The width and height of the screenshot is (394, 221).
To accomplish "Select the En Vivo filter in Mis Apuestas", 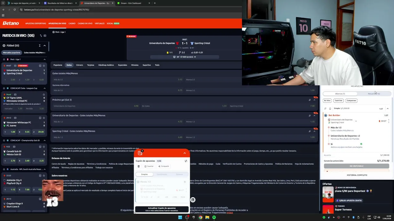I will pos(327,101).
